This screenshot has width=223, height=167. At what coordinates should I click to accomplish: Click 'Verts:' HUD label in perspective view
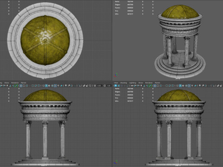[117, 1]
